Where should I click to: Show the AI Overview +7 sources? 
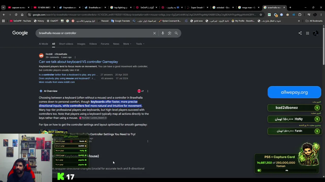(140, 91)
